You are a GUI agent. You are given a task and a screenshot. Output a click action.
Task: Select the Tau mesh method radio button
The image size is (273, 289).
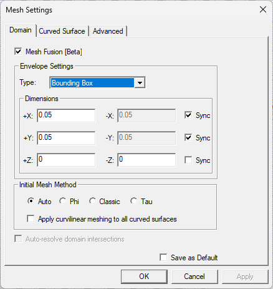point(134,201)
